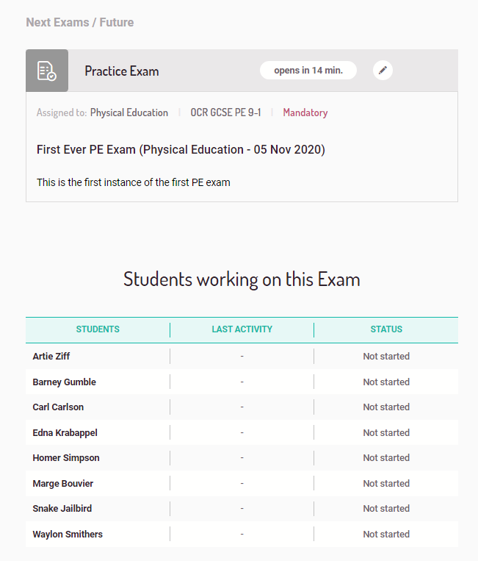Sort by the STATUS column header
Screen dimensions: 478x561
tap(386, 329)
